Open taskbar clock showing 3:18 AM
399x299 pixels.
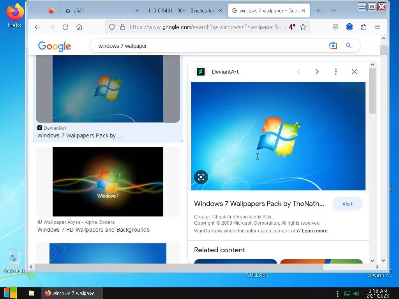[x=378, y=293]
